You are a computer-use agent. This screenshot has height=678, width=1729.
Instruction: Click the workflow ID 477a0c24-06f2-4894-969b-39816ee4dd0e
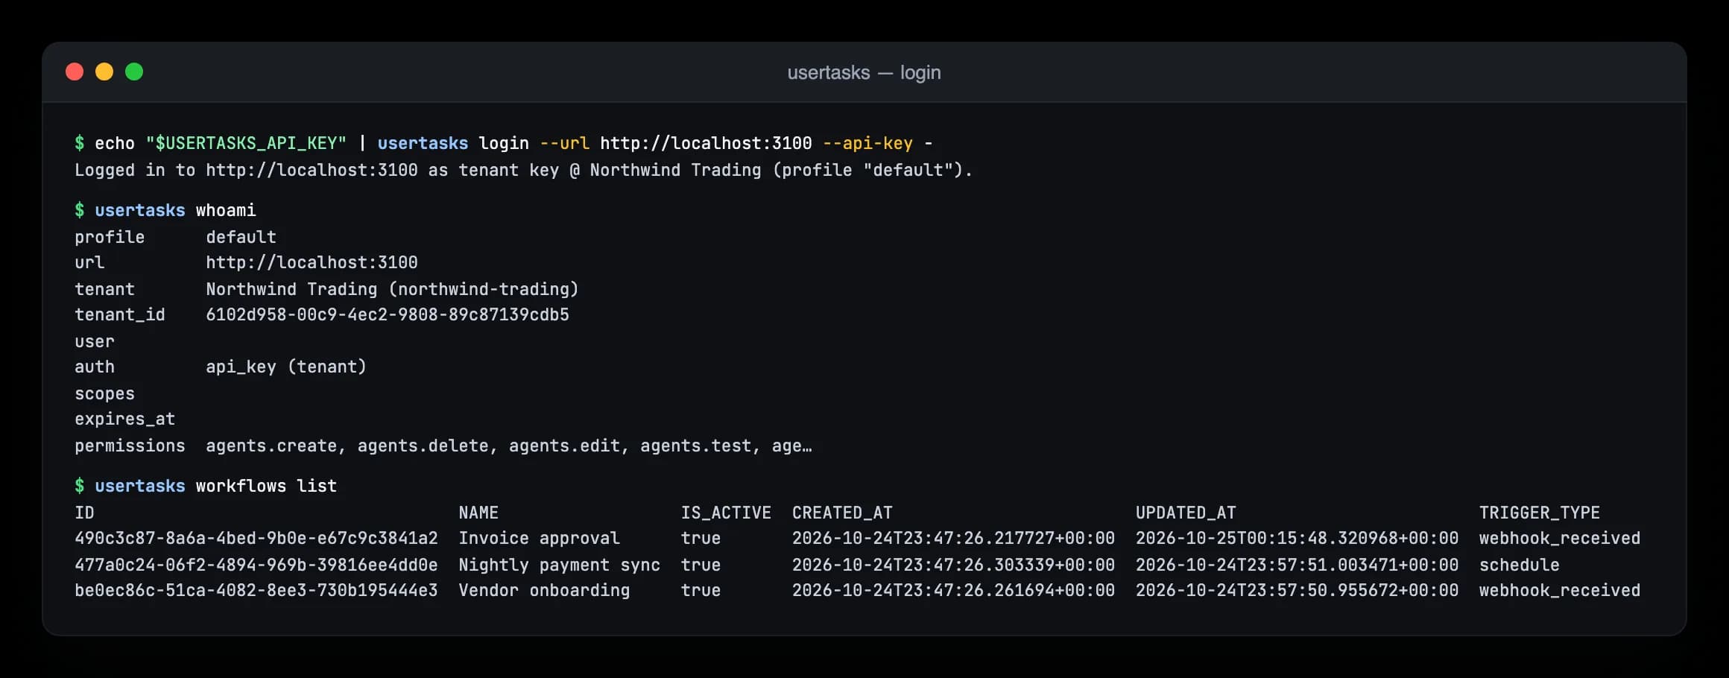coord(256,565)
